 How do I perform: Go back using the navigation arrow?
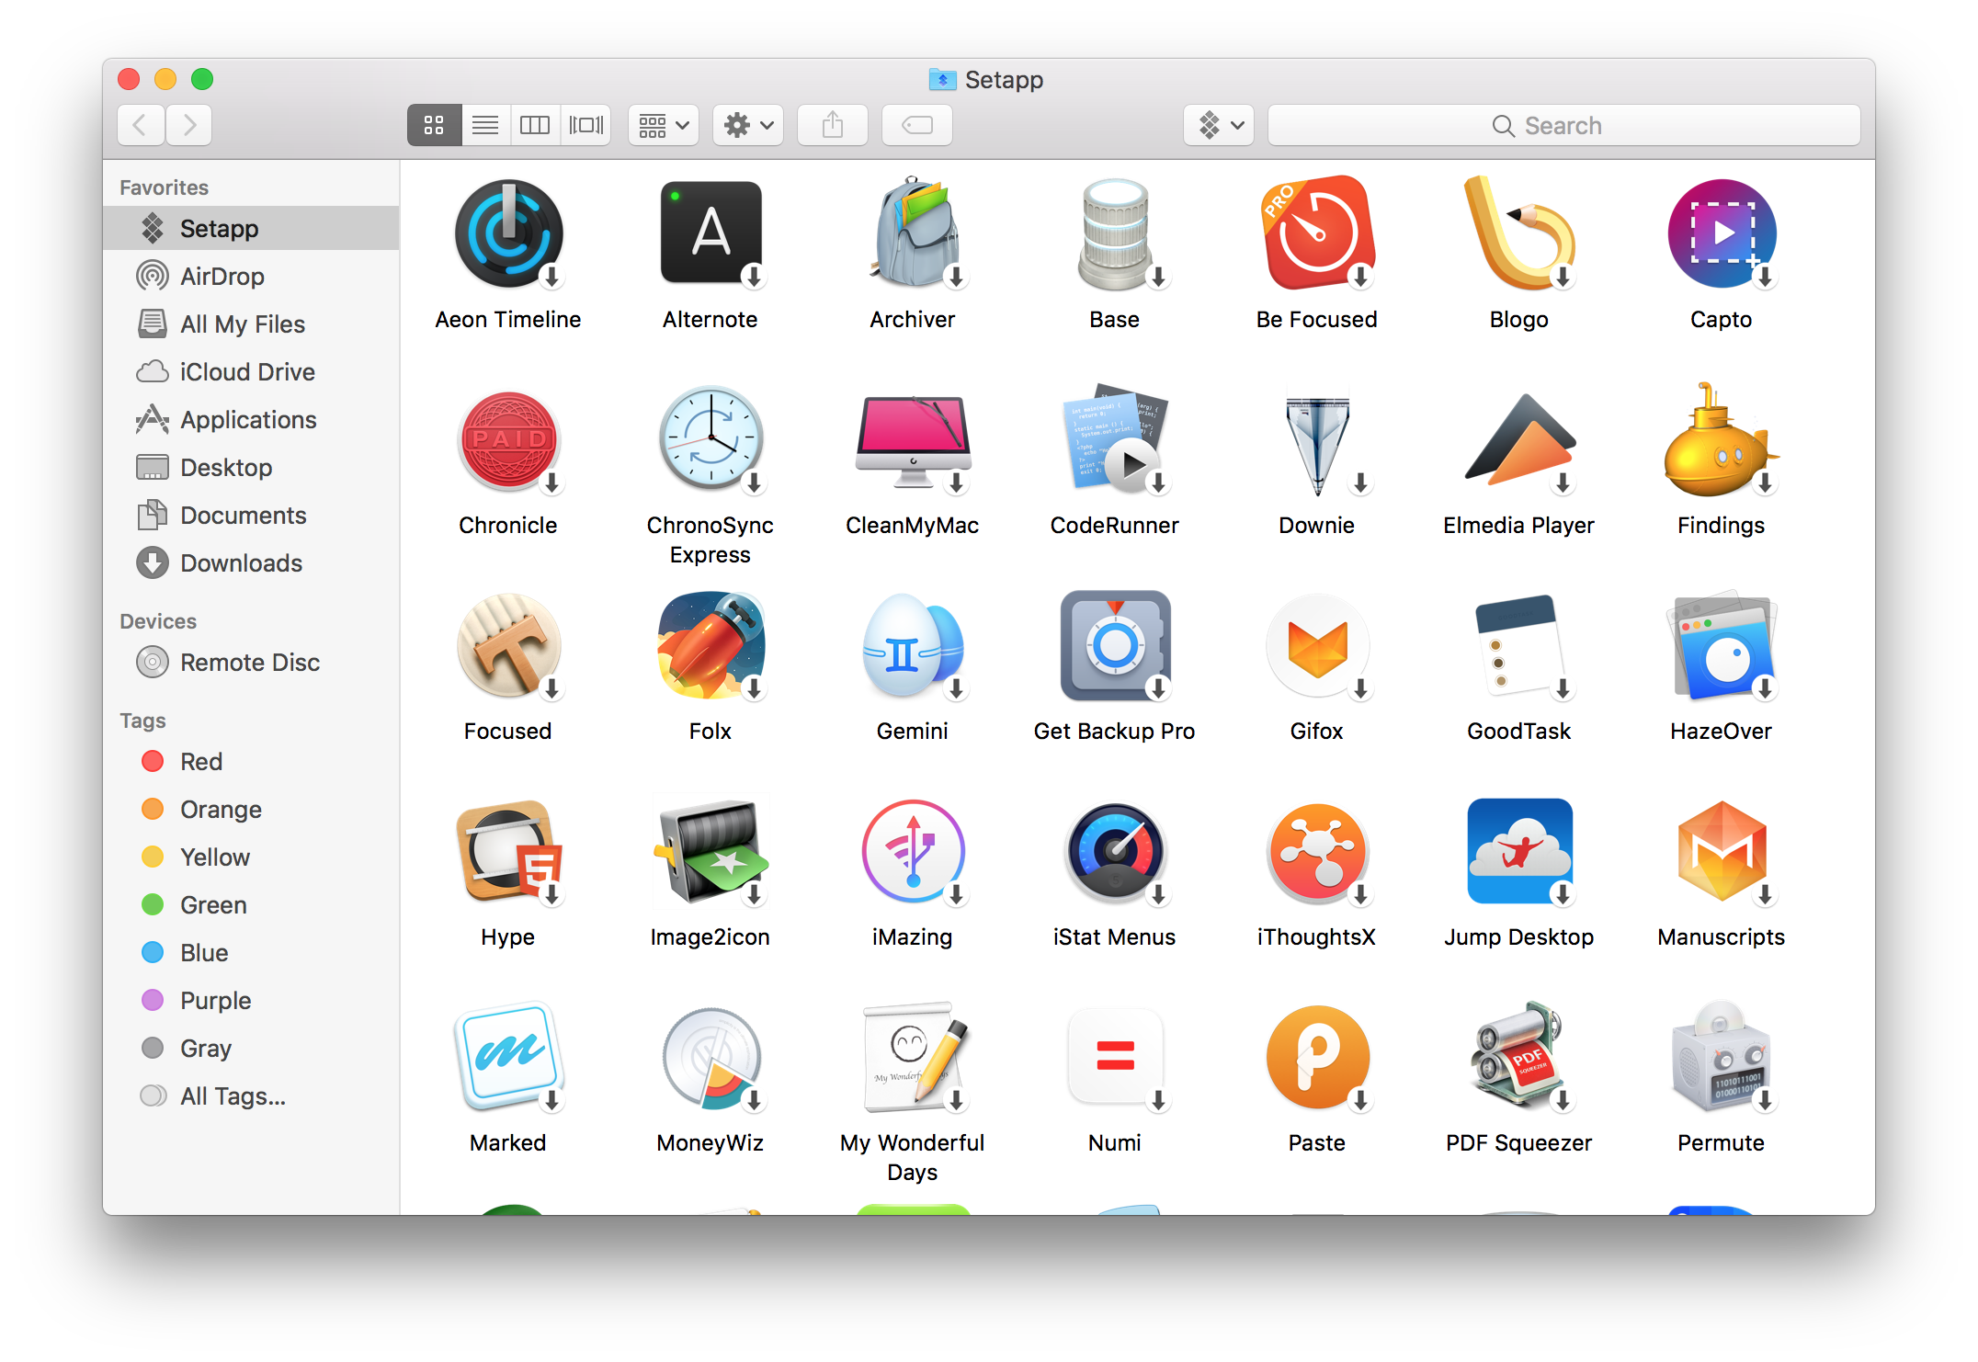point(140,125)
